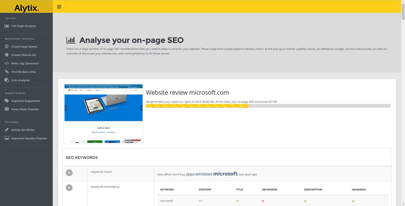This screenshot has width=405, height=206.
Task: Click the 'apps' keyword in cloud
Action: [190, 174]
